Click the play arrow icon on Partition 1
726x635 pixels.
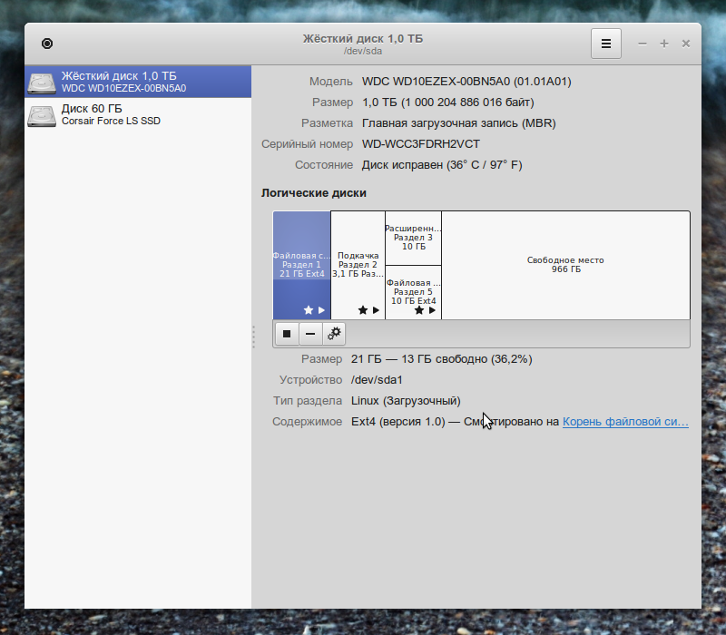[321, 310]
